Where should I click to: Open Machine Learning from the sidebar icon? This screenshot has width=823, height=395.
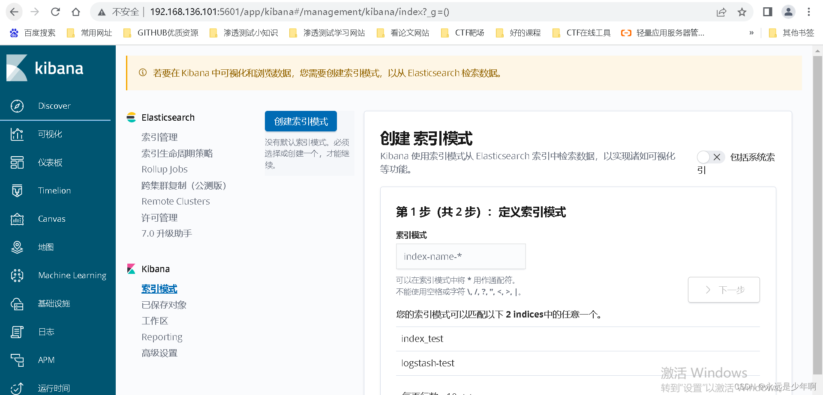pos(17,275)
